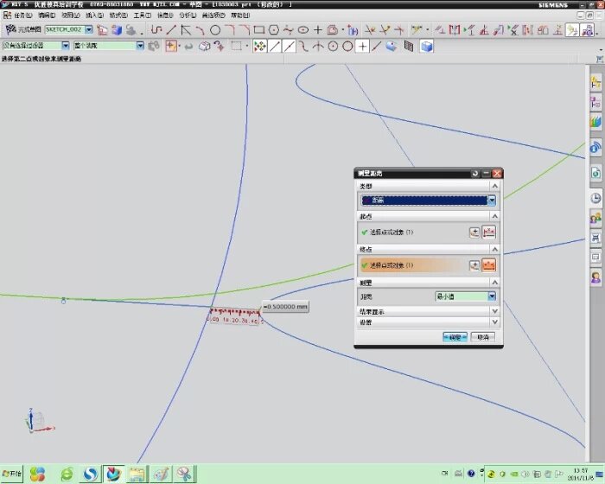Select the Profile sketch curve tool

156,29
